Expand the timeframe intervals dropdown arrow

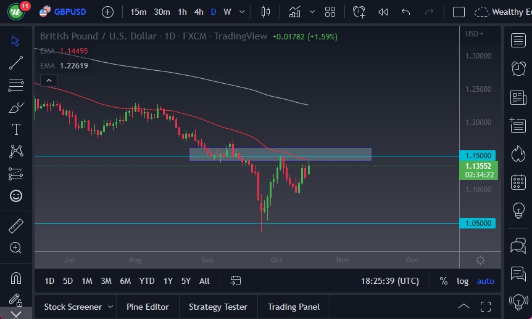(241, 12)
